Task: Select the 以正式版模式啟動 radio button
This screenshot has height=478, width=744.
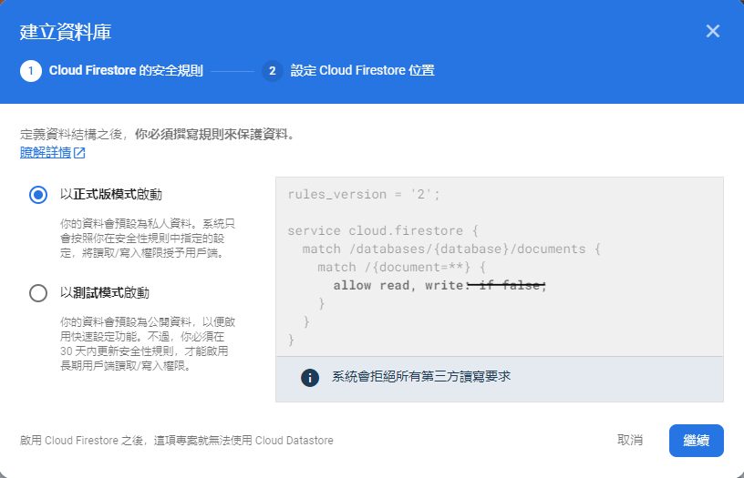Action: pyautogui.click(x=38, y=195)
